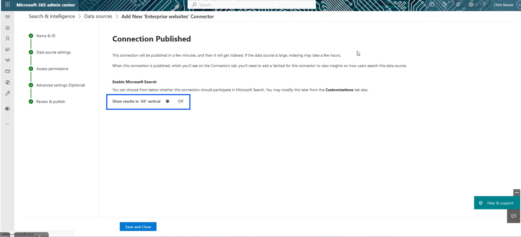This screenshot has width=521, height=237.
Task: Open Help & support panel
Action: click(x=497, y=203)
